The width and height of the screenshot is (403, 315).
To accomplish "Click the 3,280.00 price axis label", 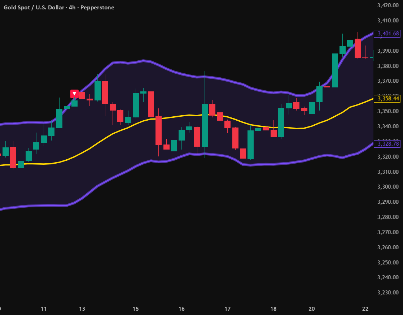I will 388,217.
